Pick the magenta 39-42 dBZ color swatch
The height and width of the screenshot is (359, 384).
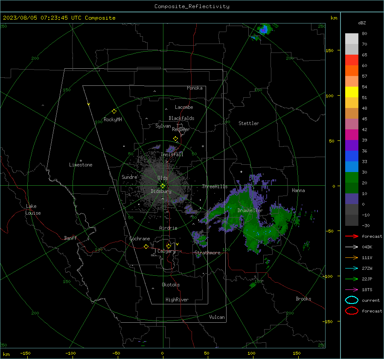pos(352,135)
